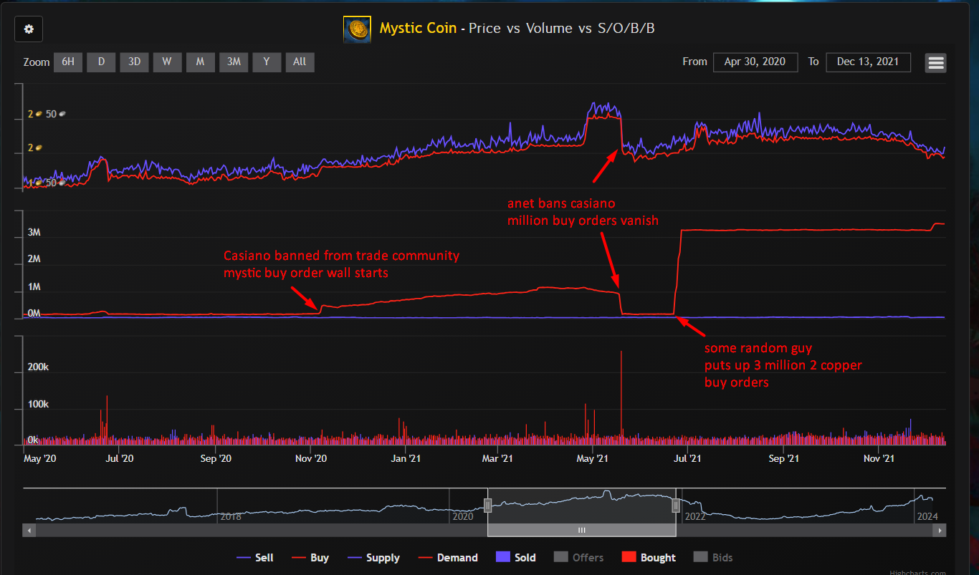Click the navigator scrollbar right arrow
979x575 pixels.
click(940, 531)
